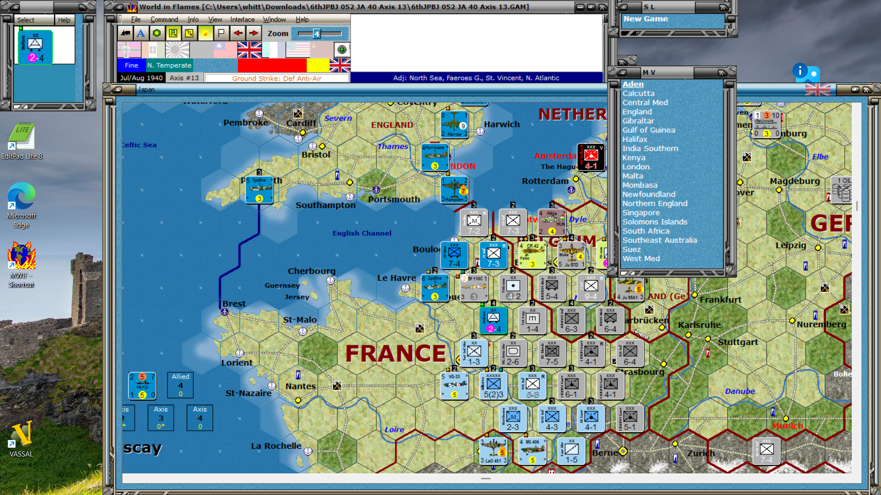Roll up the Japan map window
Image resolution: width=881 pixels, height=495 pixels.
(118, 89)
